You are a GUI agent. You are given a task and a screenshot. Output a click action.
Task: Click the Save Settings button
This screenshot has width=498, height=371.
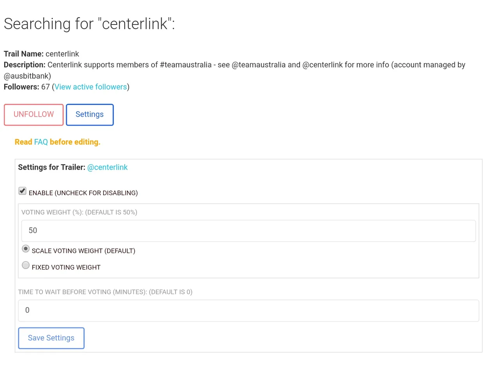point(51,338)
